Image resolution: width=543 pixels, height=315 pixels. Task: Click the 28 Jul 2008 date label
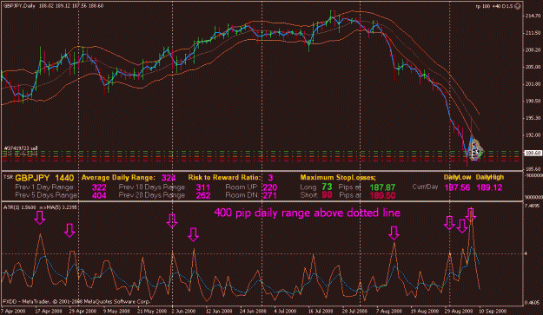(x=354, y=311)
